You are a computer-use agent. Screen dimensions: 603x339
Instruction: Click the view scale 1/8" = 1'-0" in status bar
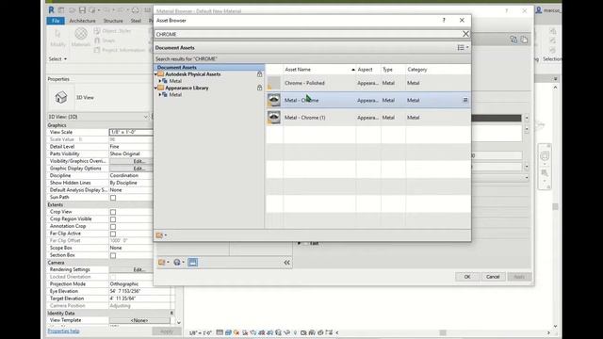200,332
